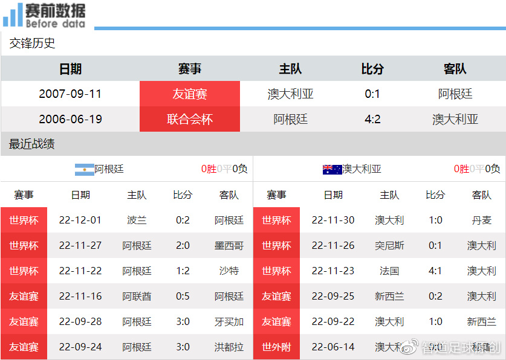Switch to the 主队 column tab
The height and width of the screenshot is (360, 506).
coord(290,69)
